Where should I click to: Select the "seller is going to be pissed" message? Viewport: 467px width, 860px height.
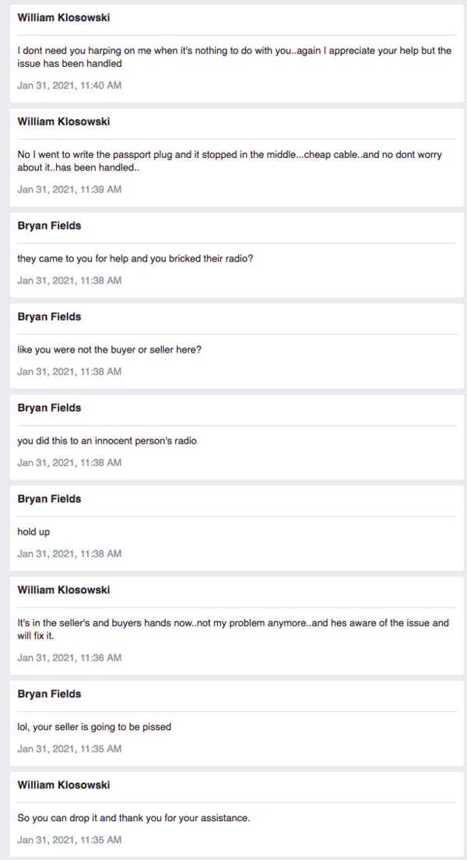(94, 728)
